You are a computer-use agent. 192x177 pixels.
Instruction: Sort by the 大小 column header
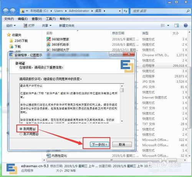coord(175,33)
